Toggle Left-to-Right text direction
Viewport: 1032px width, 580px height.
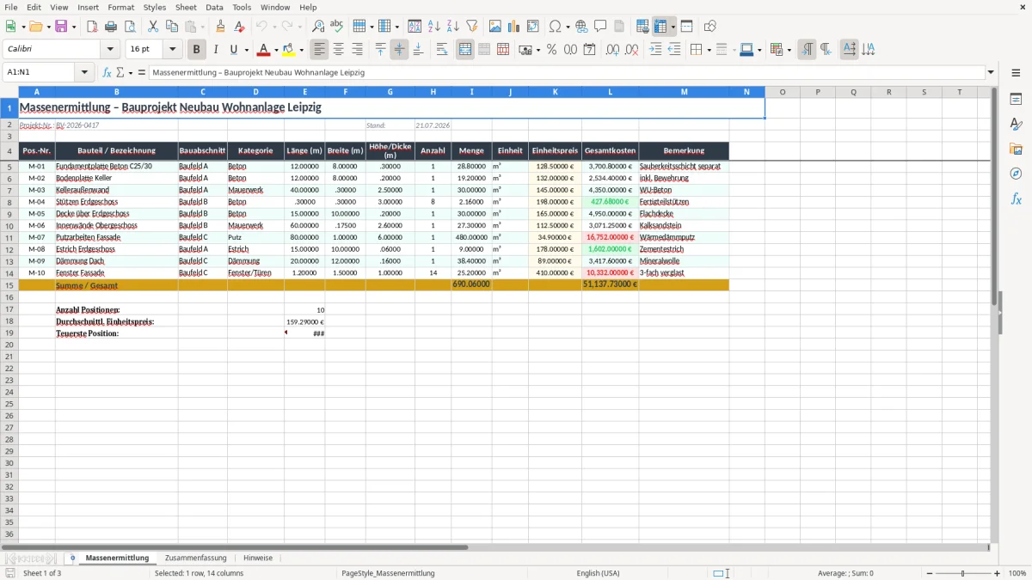click(806, 50)
